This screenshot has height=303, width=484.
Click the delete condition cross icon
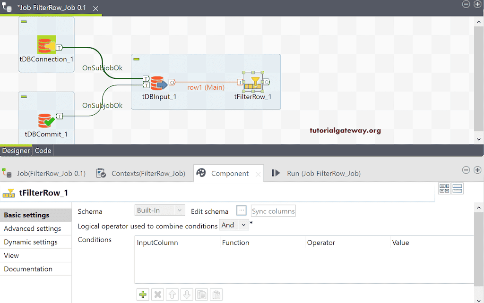coord(157,294)
